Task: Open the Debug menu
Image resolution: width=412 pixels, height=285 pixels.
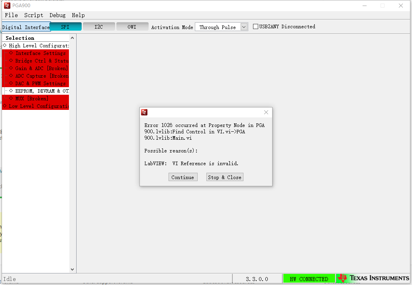Action: pyautogui.click(x=57, y=15)
